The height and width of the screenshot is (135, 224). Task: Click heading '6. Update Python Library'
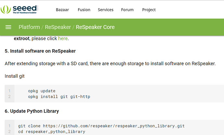(x=32, y=111)
